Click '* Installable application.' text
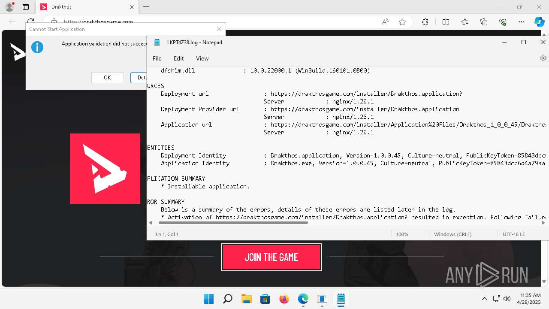 coord(205,186)
